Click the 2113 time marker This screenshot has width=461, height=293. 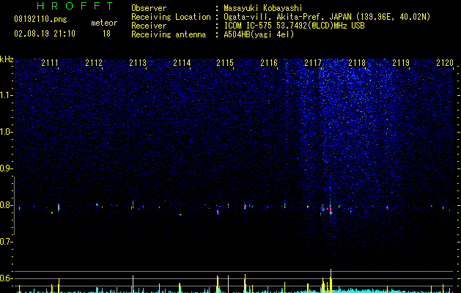138,62
